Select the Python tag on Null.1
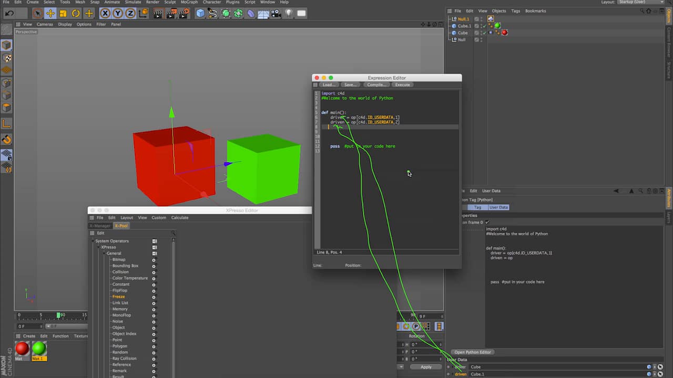673x378 pixels. (x=491, y=19)
